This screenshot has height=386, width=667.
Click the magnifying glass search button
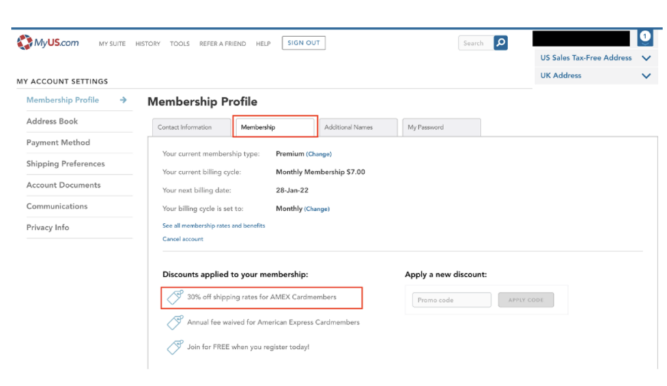pyautogui.click(x=500, y=43)
